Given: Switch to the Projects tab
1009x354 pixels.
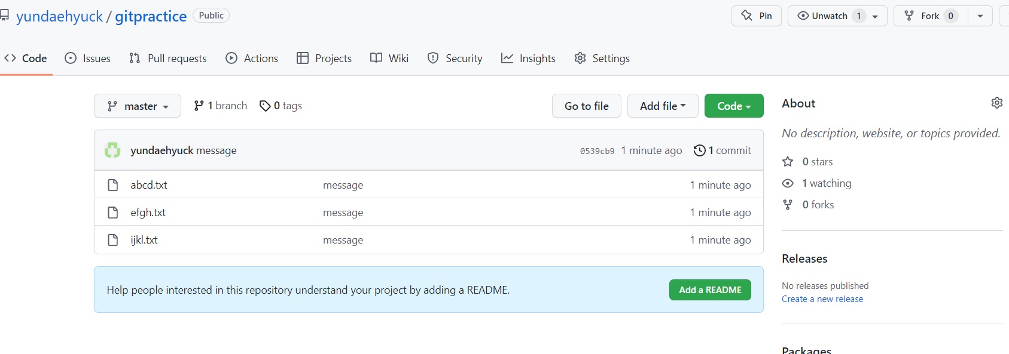Looking at the screenshot, I should click(x=324, y=58).
